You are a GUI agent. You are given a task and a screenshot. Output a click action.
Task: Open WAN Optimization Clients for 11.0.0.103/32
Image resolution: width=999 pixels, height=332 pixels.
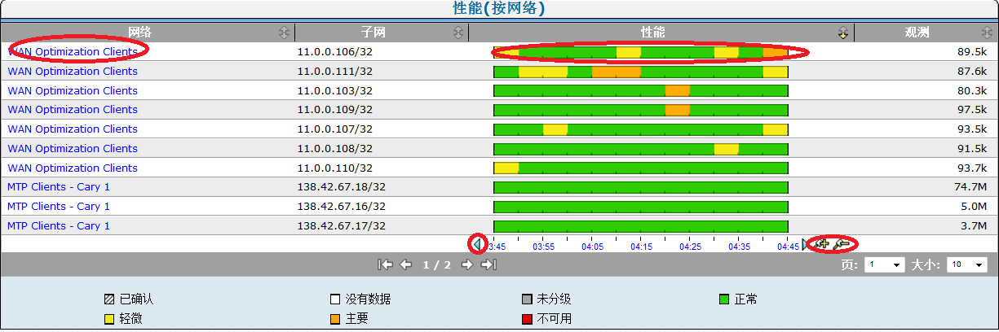coord(73,90)
